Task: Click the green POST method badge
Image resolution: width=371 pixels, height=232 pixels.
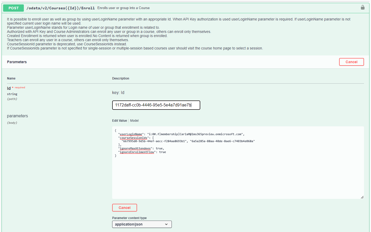Action: (13, 8)
